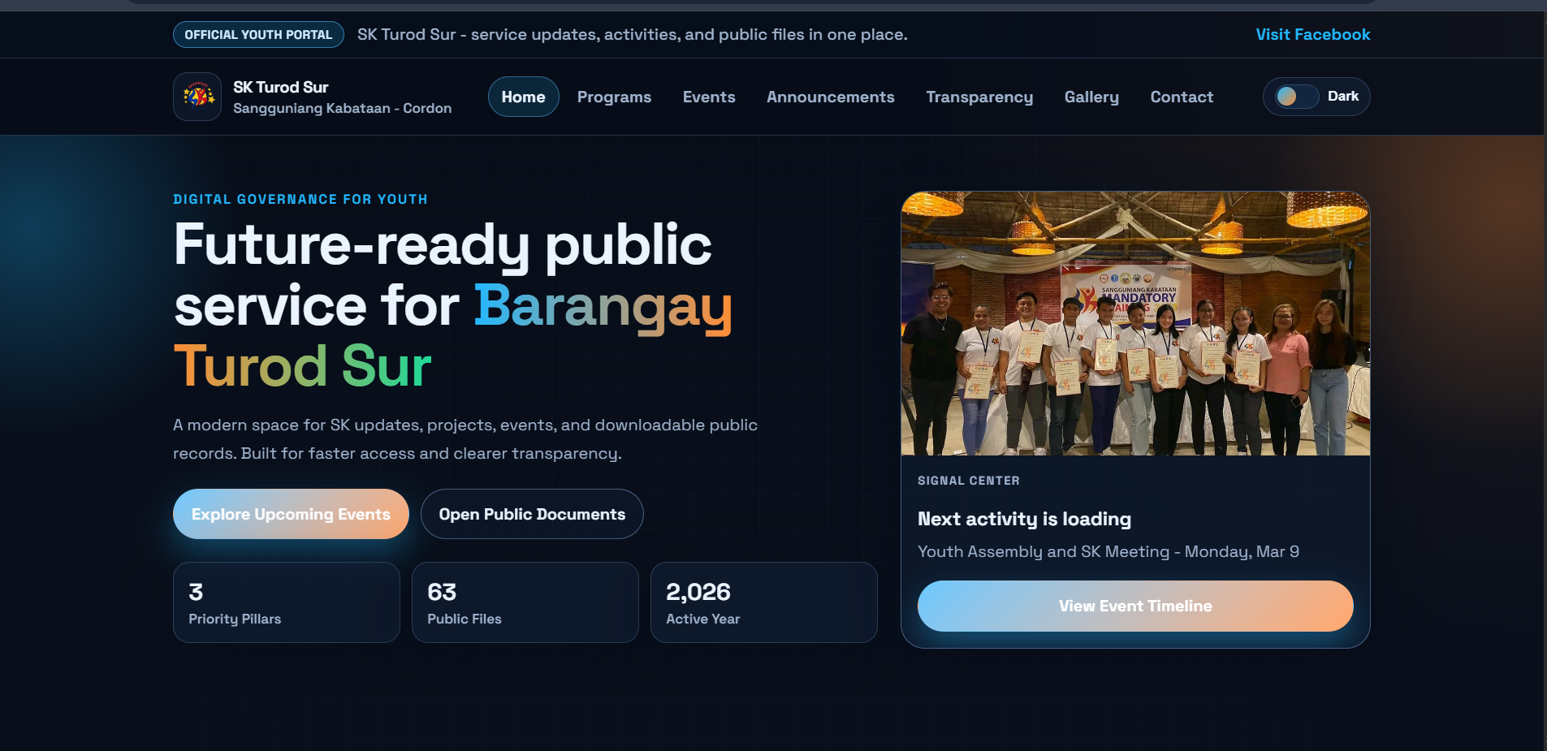
Task: Click the Official Youth Portal badge
Action: pyautogui.click(x=258, y=34)
